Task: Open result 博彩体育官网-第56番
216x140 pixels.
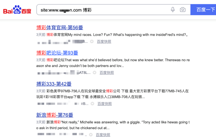Action: tap(60, 28)
